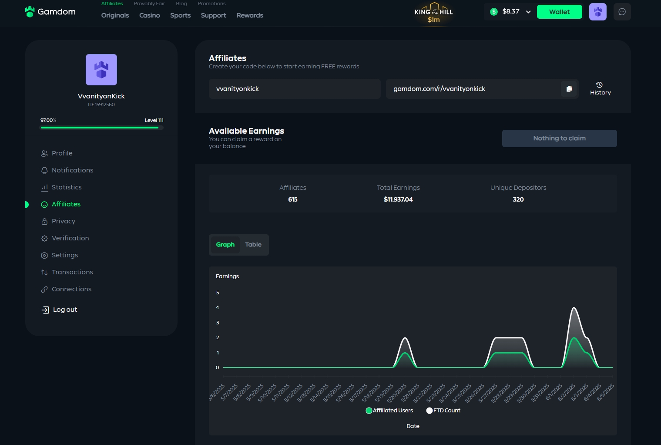
Task: Open Notifications in sidebar
Action: (x=73, y=170)
